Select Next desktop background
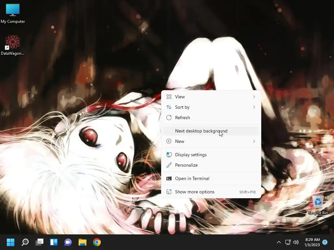Screen dimensions: 334x250 coord(211,131)
